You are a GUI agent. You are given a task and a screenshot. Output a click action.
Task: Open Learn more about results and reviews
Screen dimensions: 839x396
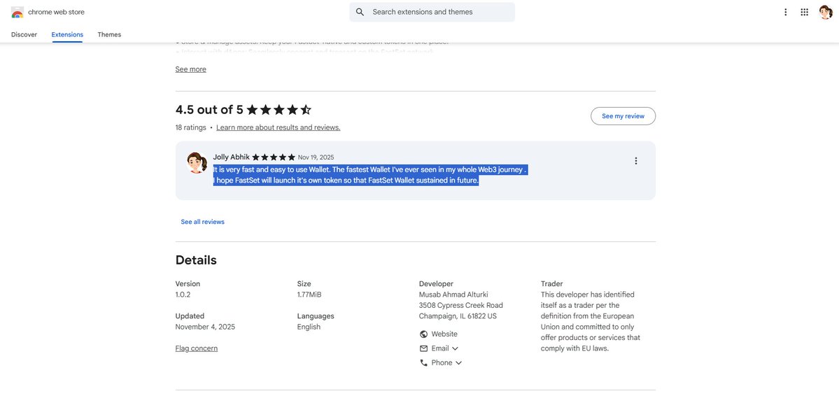pyautogui.click(x=279, y=127)
